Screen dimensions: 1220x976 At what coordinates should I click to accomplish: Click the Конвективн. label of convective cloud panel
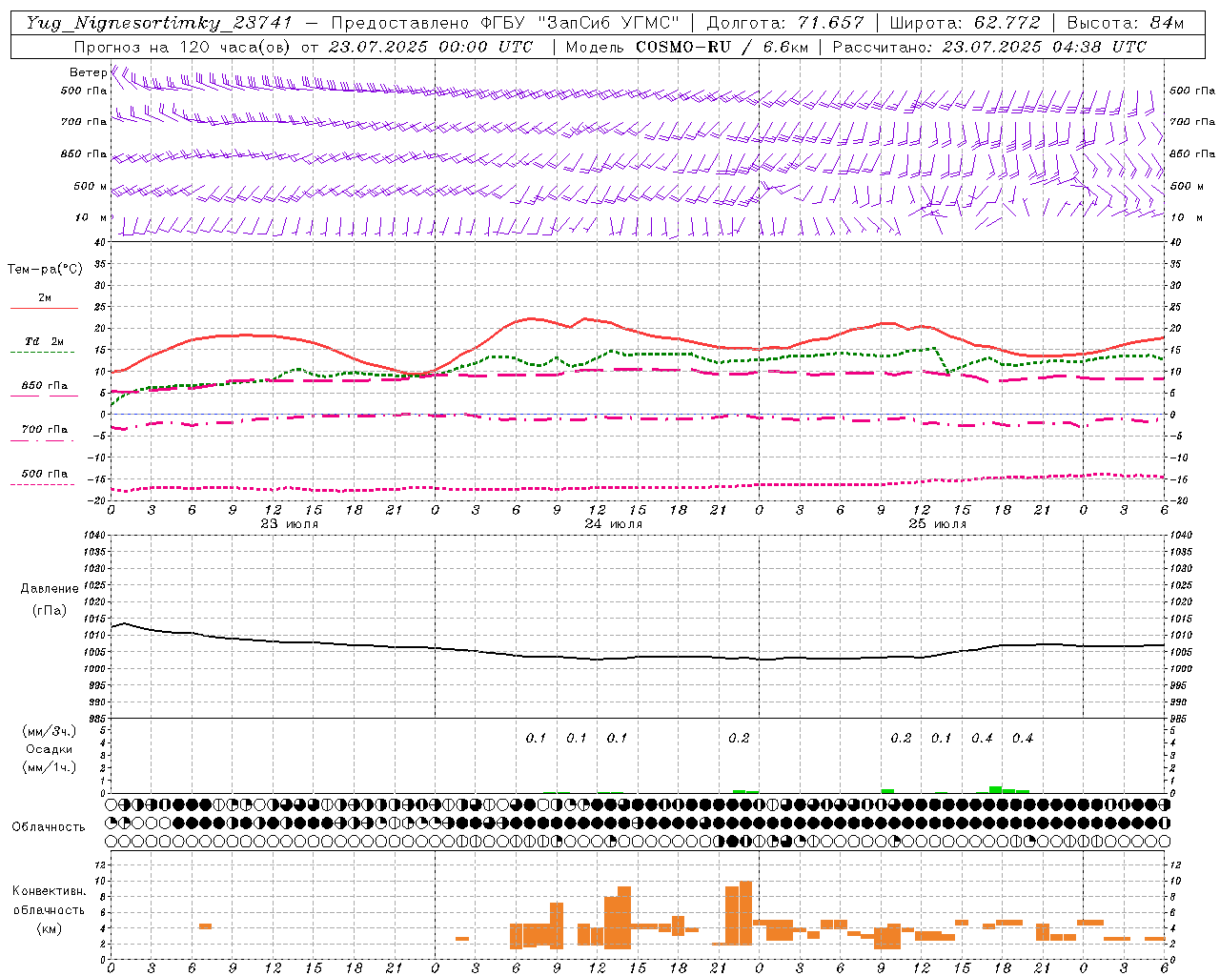coord(49,890)
